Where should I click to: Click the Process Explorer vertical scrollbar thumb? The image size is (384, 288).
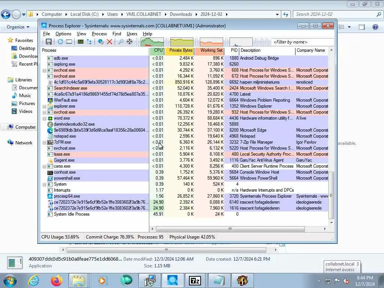coord(331,195)
